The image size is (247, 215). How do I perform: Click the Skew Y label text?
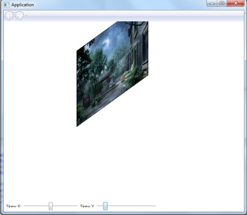87,206
